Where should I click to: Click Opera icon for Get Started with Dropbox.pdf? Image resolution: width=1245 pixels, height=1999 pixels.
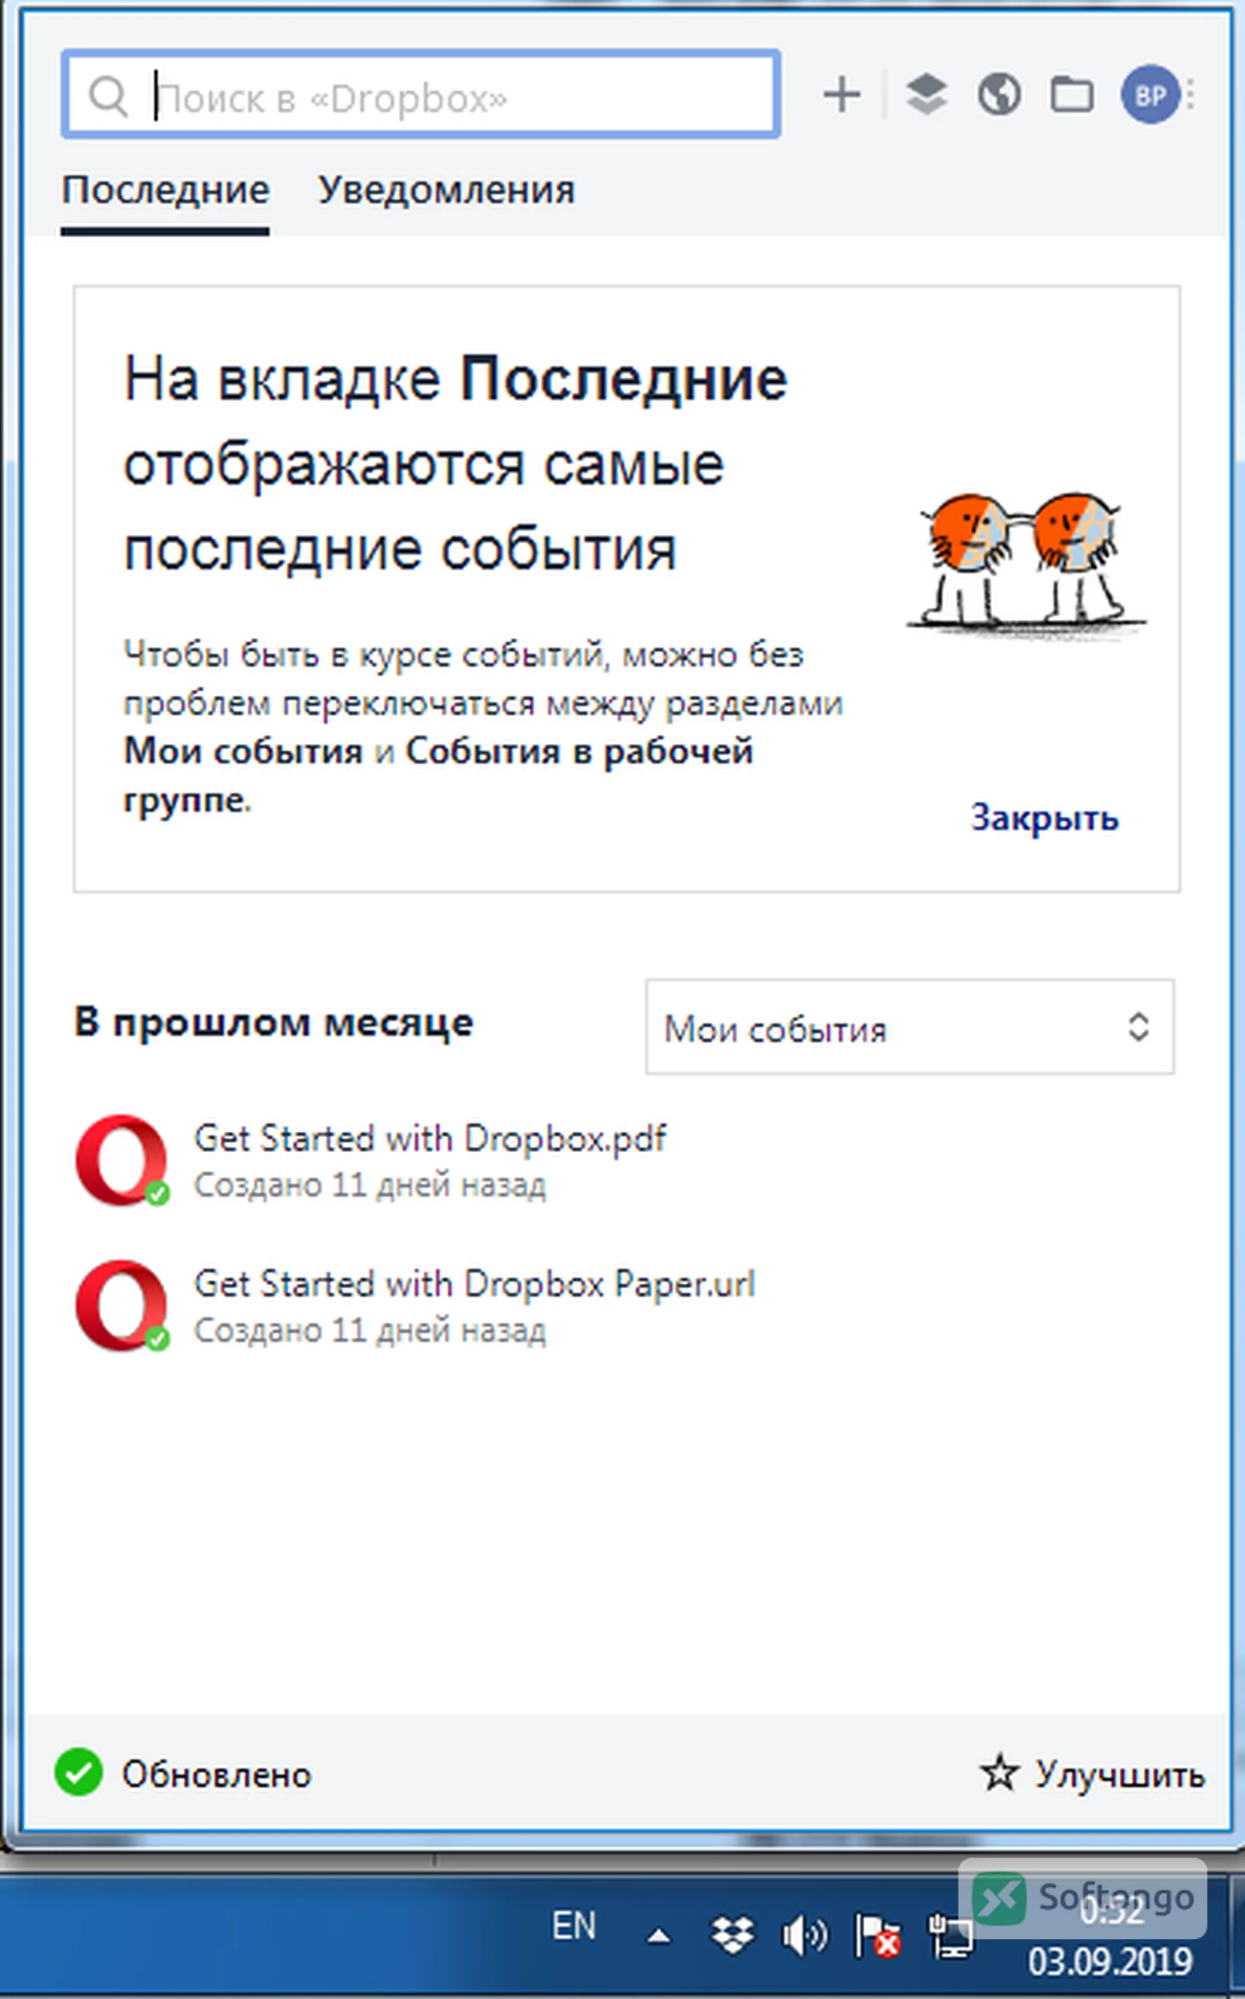122,1160
